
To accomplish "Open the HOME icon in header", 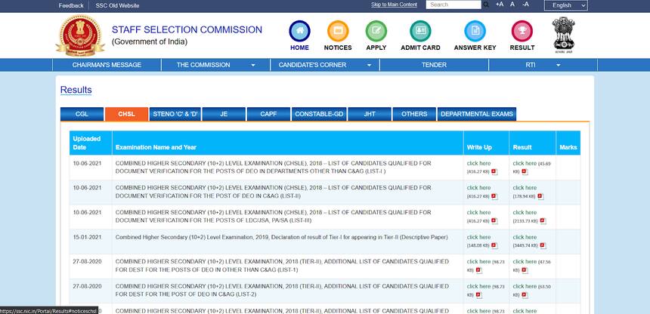I will [299, 31].
